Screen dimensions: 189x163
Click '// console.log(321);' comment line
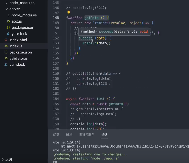click(x=86, y=8)
